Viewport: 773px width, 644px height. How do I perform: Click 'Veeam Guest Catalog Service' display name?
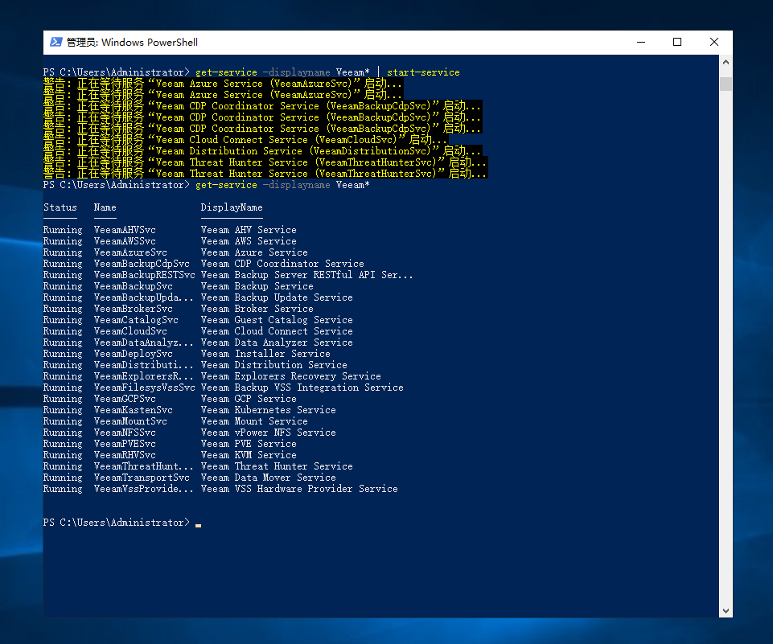(277, 320)
